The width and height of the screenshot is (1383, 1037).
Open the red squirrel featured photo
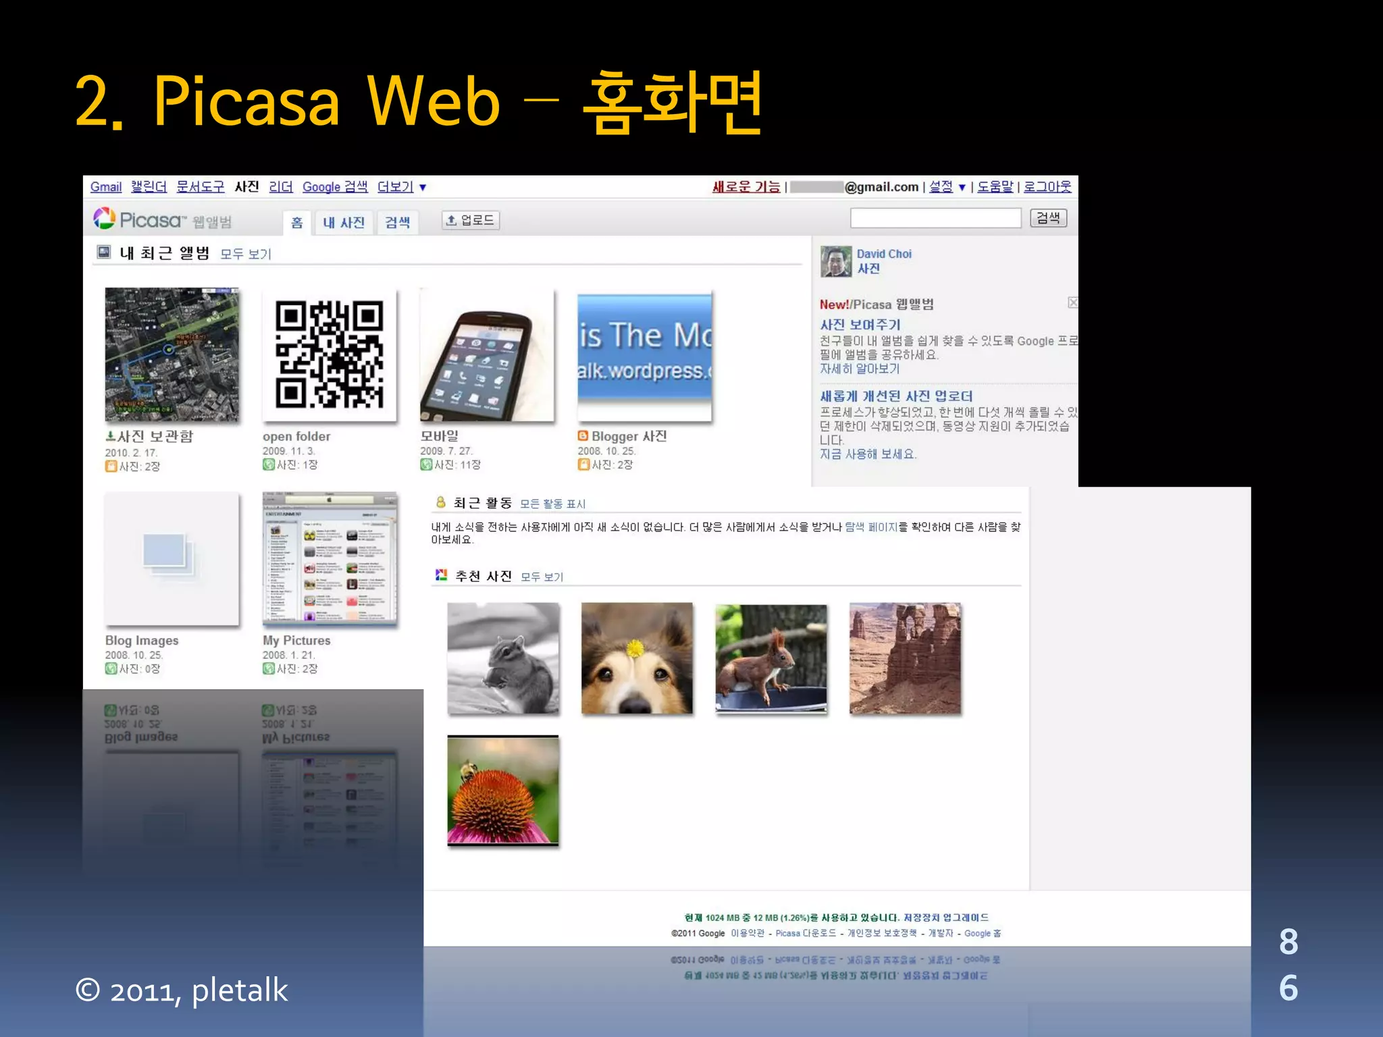click(x=771, y=658)
